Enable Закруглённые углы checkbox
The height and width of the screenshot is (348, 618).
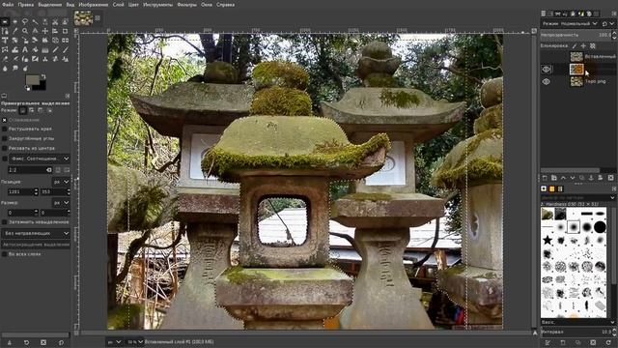tap(4, 138)
